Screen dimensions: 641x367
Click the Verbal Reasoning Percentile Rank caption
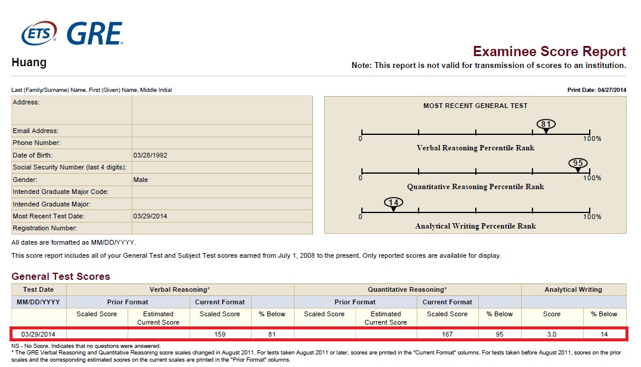pyautogui.click(x=475, y=148)
